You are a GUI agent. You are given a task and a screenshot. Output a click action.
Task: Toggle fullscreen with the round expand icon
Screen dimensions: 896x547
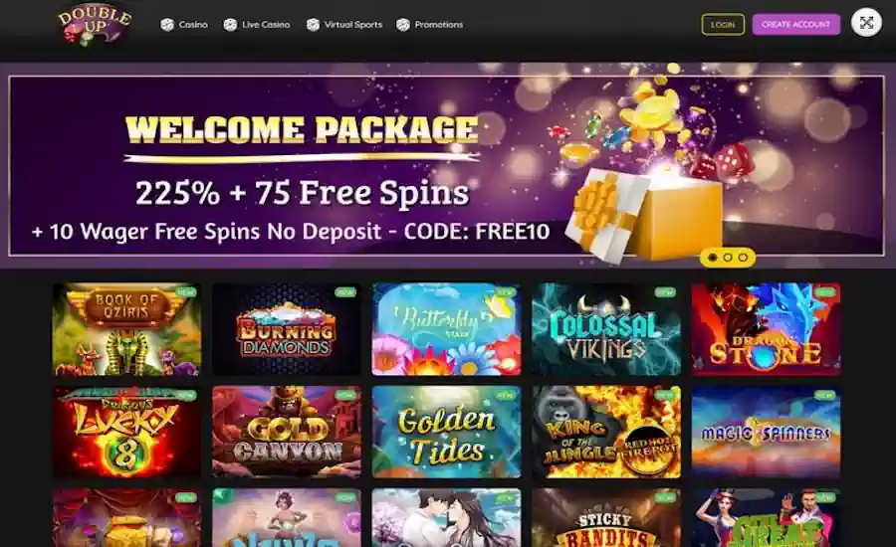tap(866, 23)
